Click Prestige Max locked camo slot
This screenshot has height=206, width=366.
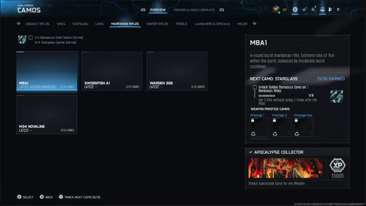pyautogui.click(x=304, y=127)
